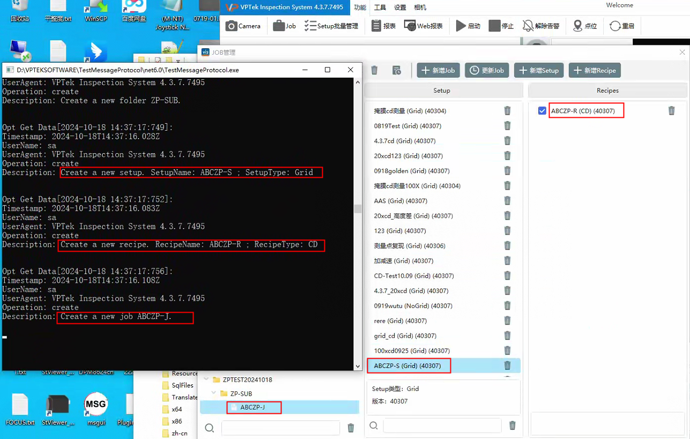
Task: Click trash icon beside setup search field
Action: 513,425
